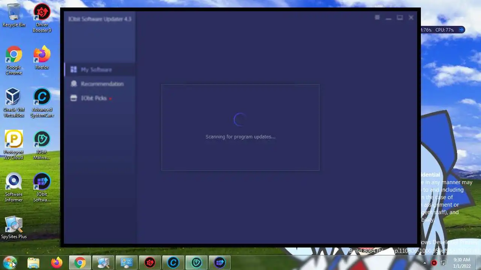Screen dimensions: 481x270
Task: Open the IObit Software Updater hamburger menu
Action: click(377, 18)
